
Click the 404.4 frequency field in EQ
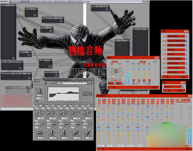click(53, 118)
